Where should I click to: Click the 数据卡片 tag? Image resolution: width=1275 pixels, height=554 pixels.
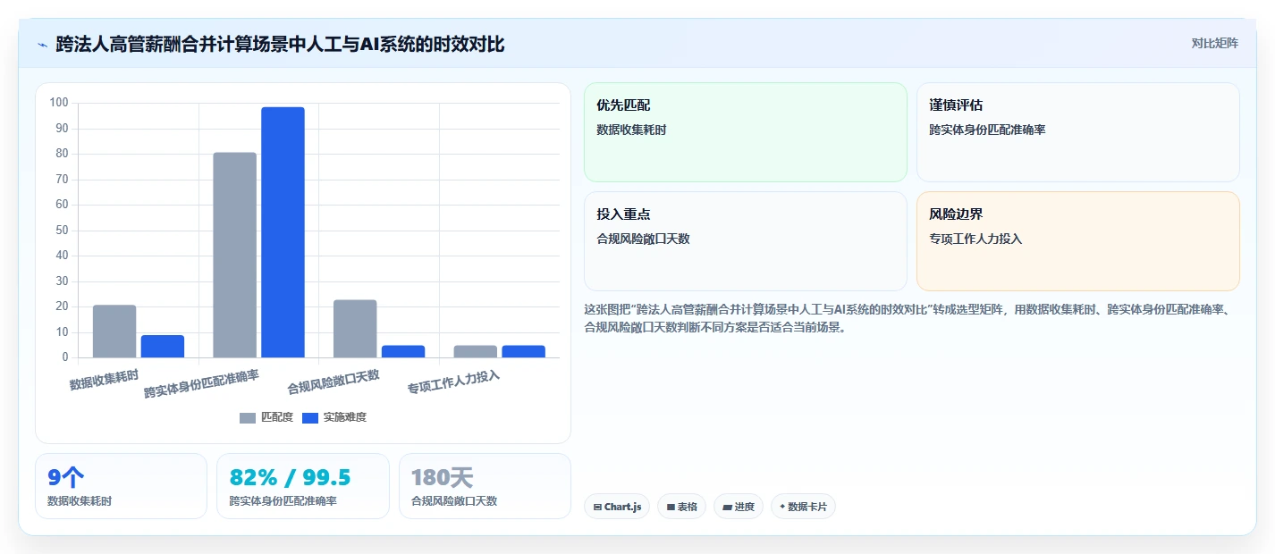(803, 507)
